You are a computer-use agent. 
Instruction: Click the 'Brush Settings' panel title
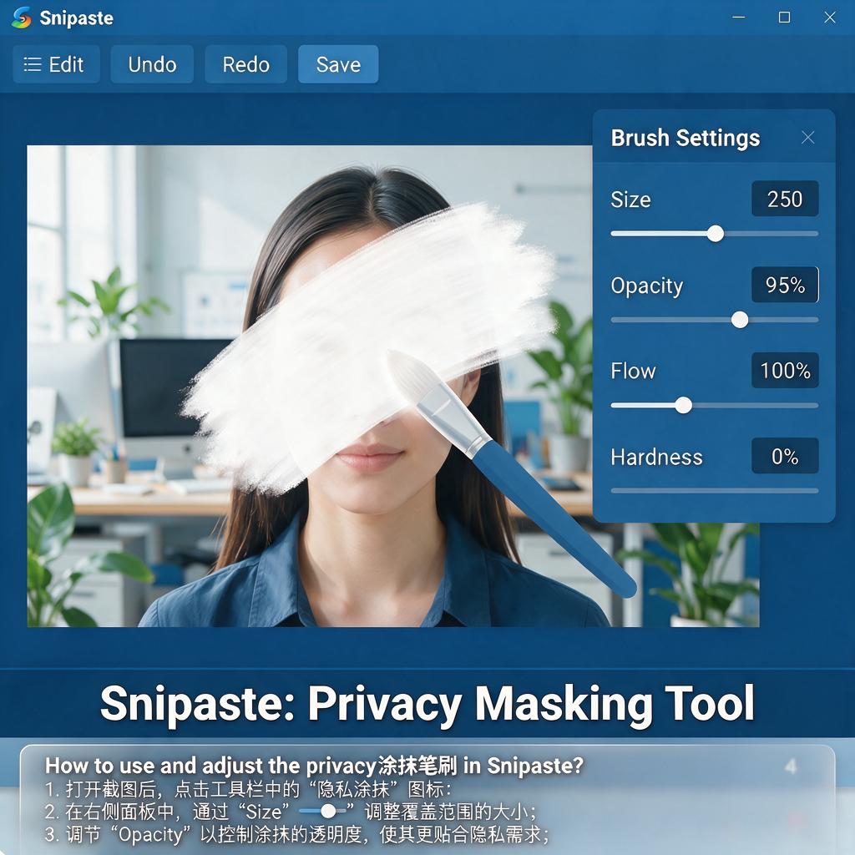click(x=685, y=138)
